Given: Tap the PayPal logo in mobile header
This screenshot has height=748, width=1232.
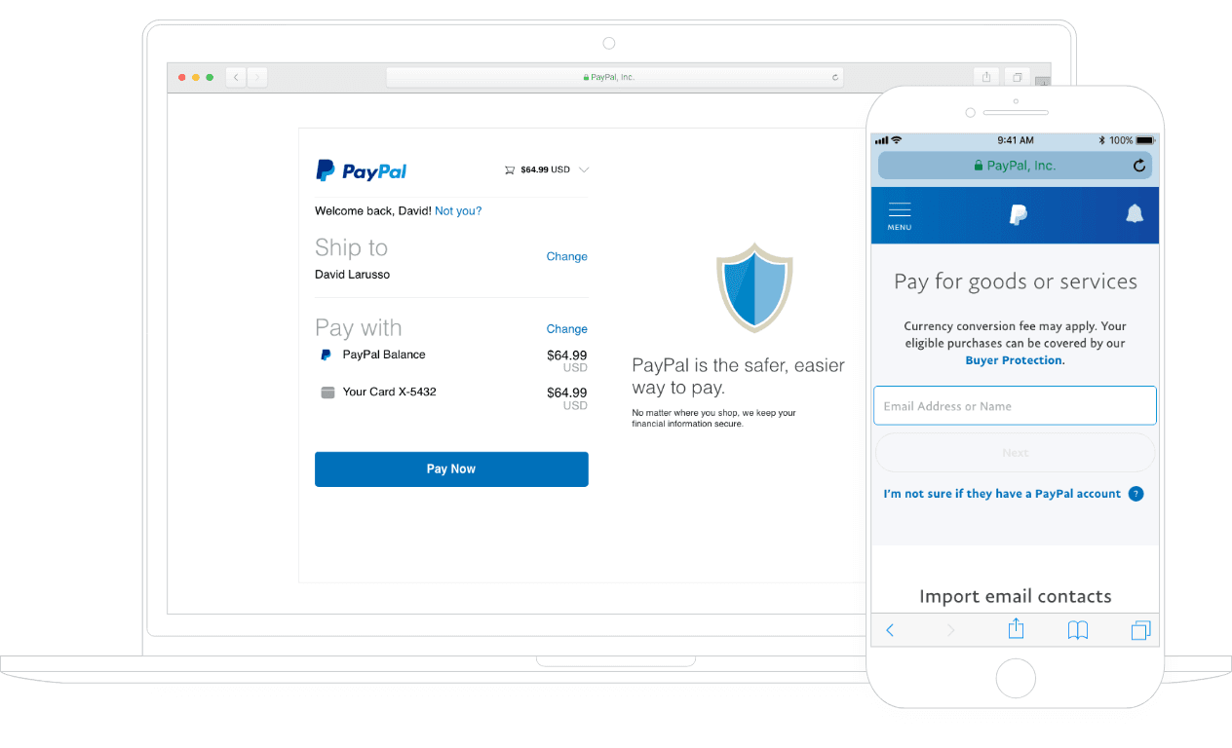Looking at the screenshot, I should tap(1018, 215).
